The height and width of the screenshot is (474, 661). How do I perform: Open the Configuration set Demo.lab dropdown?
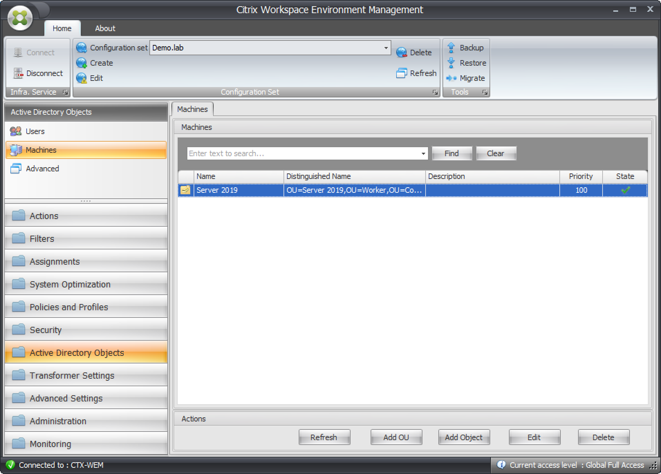386,48
